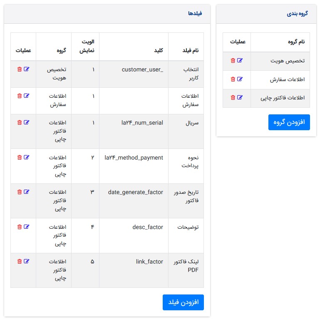
Task: Edit the customer_user_ field row
Action: [x=27, y=69]
